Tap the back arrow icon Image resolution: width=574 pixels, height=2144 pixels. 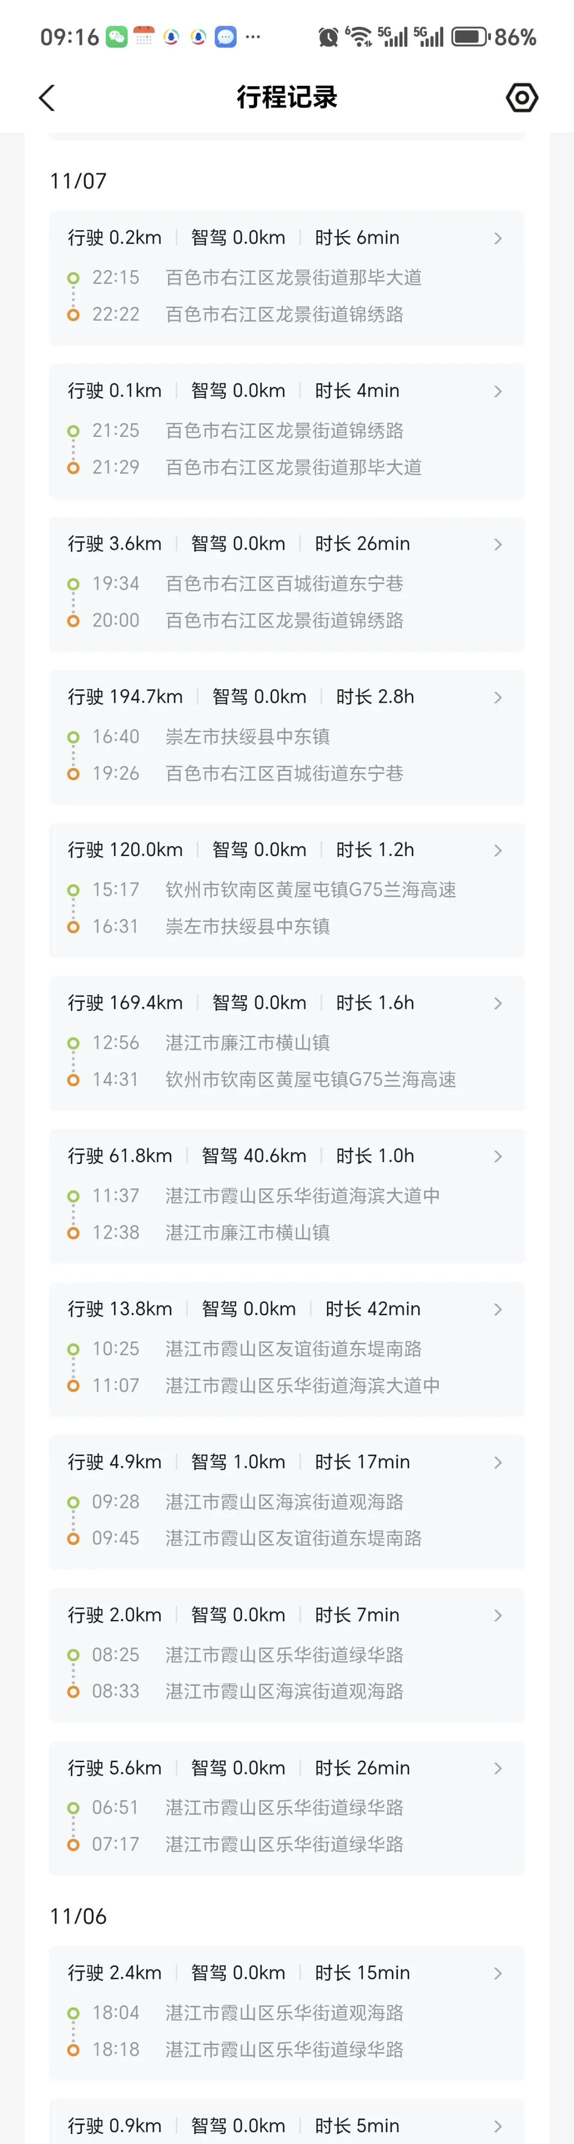pos(47,98)
